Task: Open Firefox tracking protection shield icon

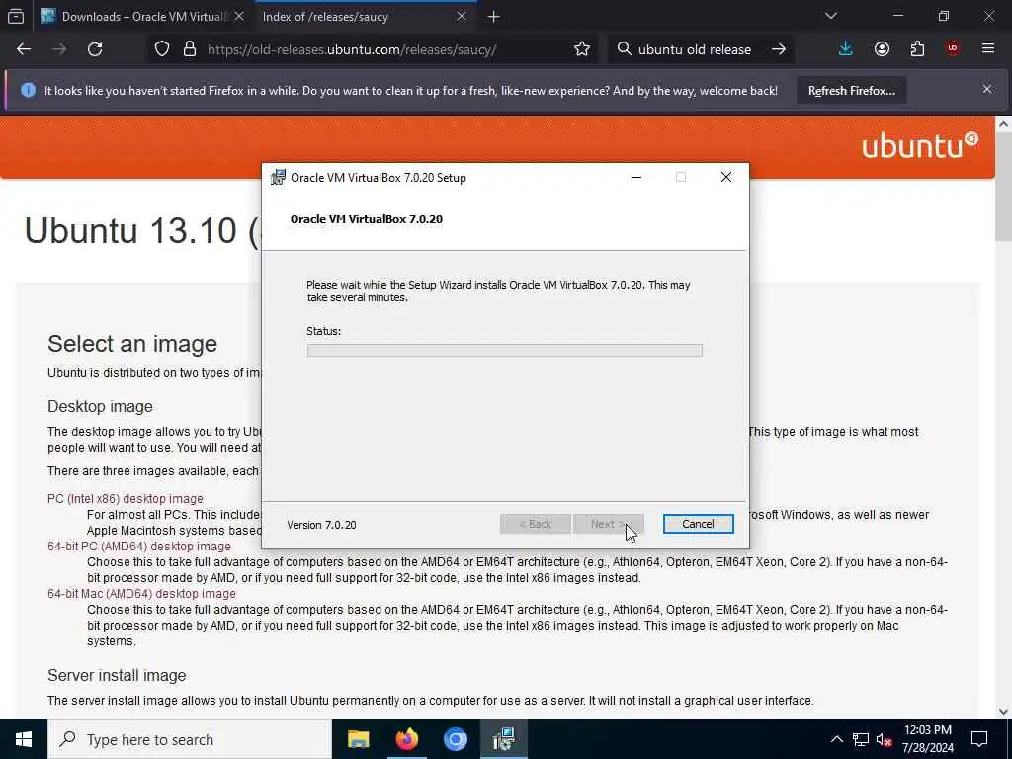Action: tap(162, 49)
